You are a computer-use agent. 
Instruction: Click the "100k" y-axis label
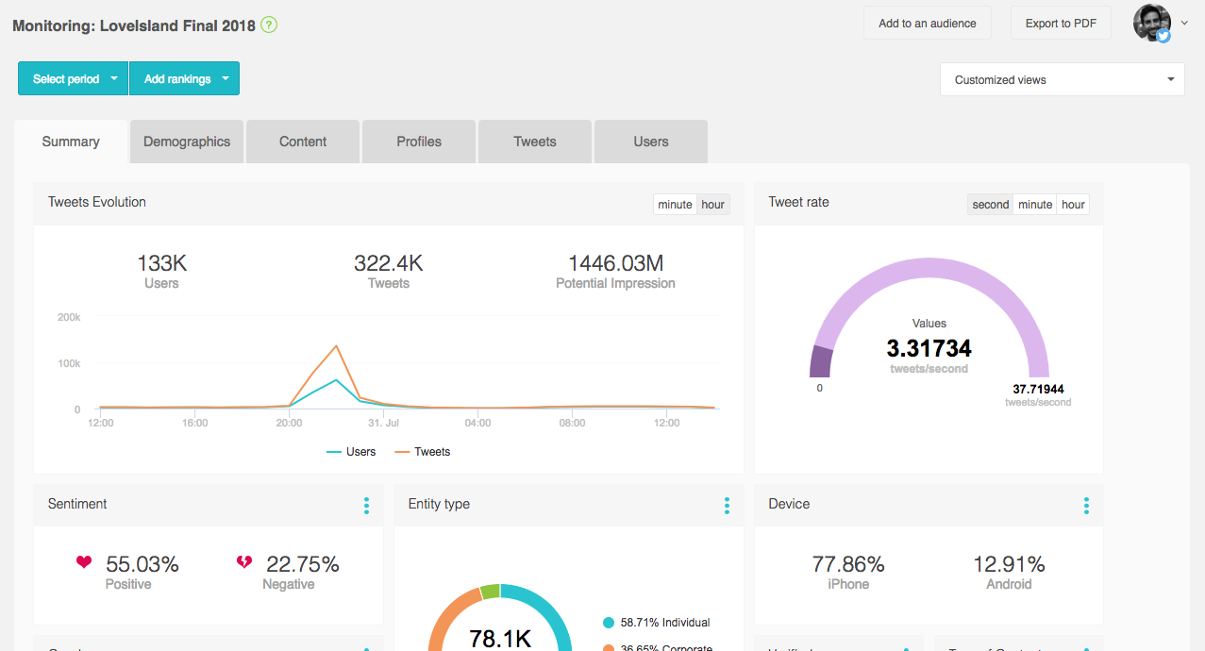click(x=69, y=363)
